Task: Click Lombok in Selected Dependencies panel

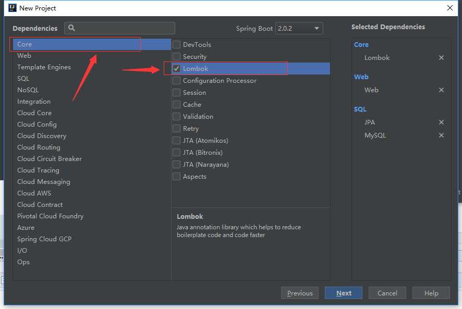Action: [x=377, y=58]
